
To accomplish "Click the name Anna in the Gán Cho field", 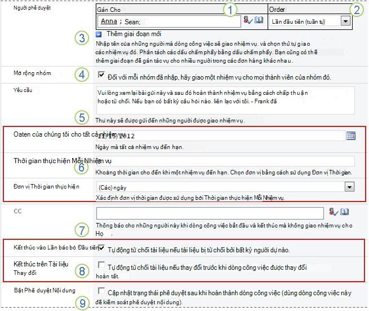I will 109,21.
